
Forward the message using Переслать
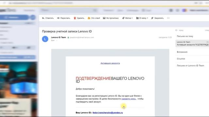(x=64, y=18)
